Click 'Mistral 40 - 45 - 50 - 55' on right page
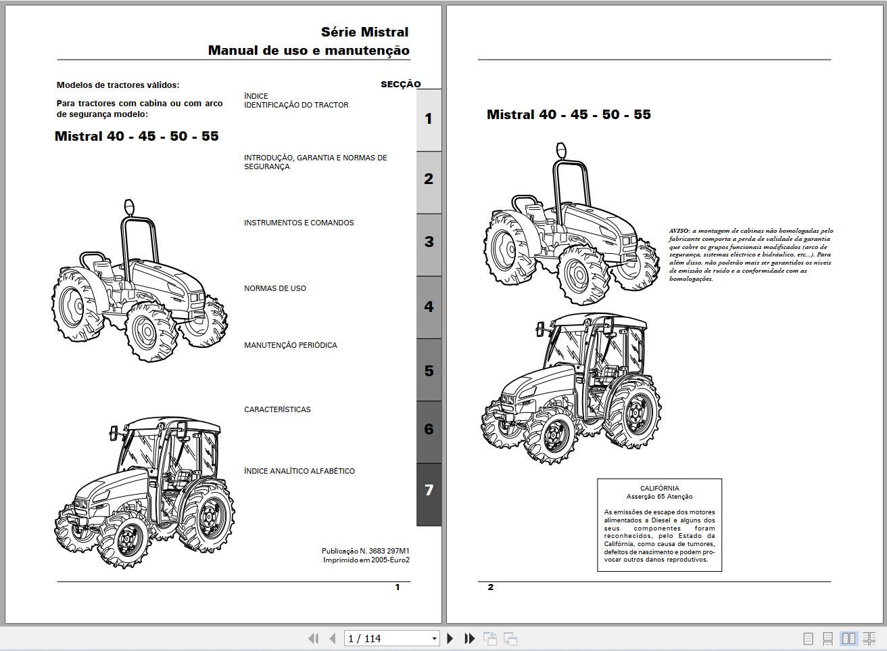The width and height of the screenshot is (887, 651). click(569, 114)
